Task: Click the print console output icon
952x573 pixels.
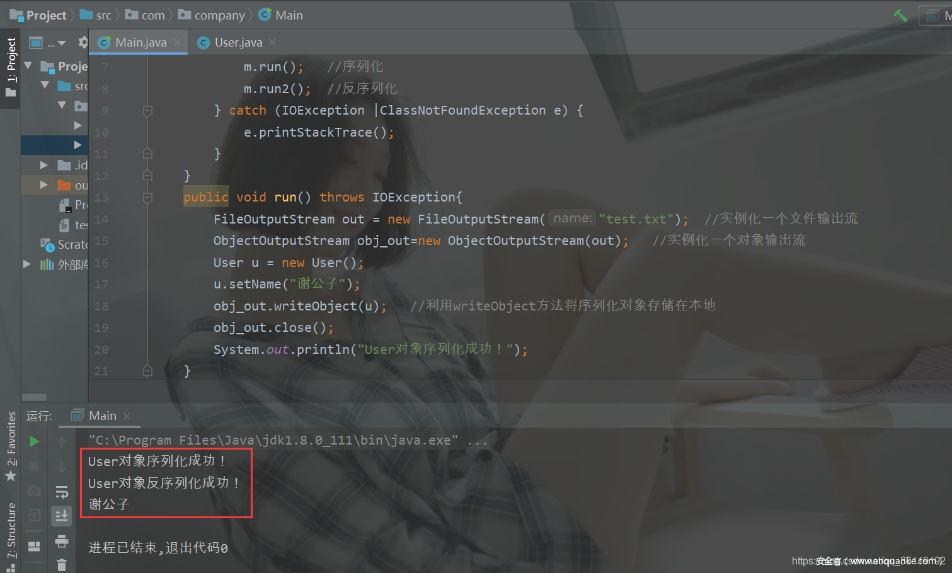Action: [62, 541]
